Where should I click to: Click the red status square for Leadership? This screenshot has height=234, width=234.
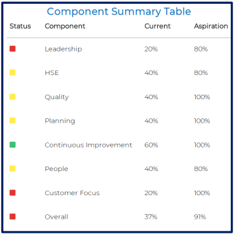point(13,49)
